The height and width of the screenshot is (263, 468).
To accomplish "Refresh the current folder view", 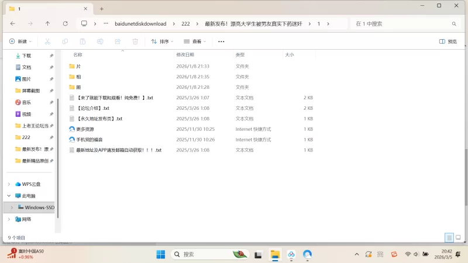I will pyautogui.click(x=65, y=23).
